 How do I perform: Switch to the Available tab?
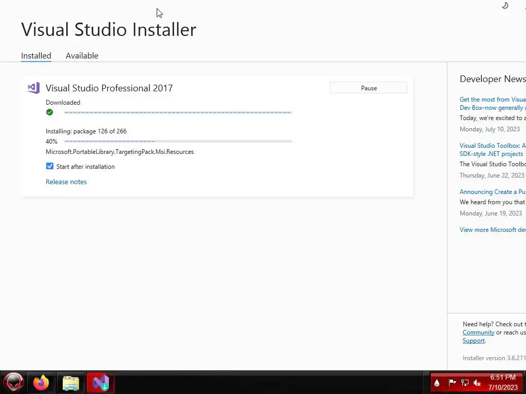[82, 55]
